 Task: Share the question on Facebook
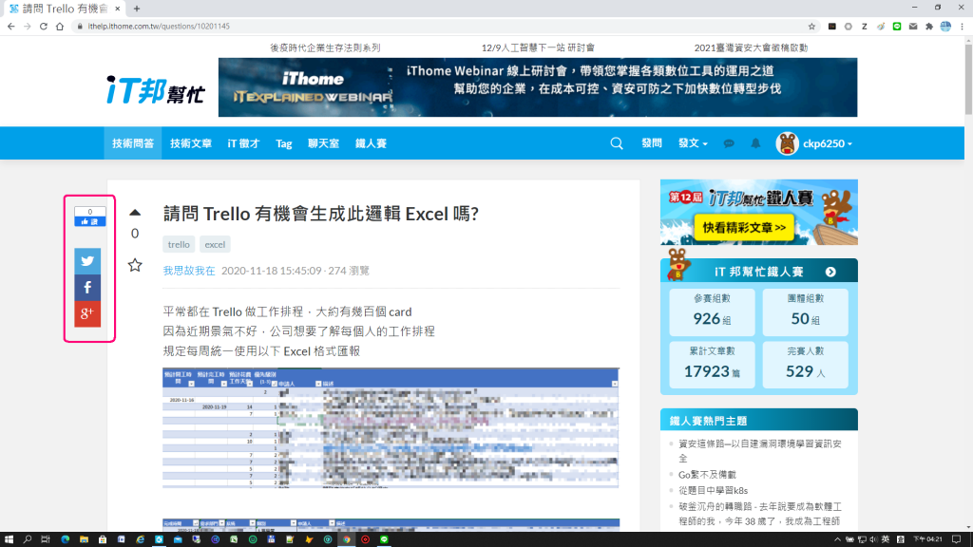[x=87, y=288]
